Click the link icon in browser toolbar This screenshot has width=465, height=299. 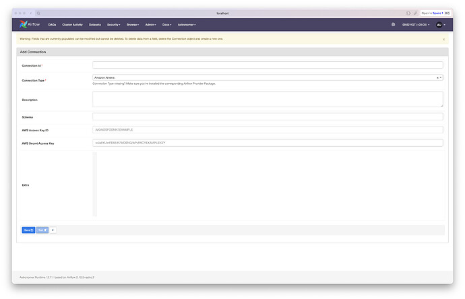point(415,13)
